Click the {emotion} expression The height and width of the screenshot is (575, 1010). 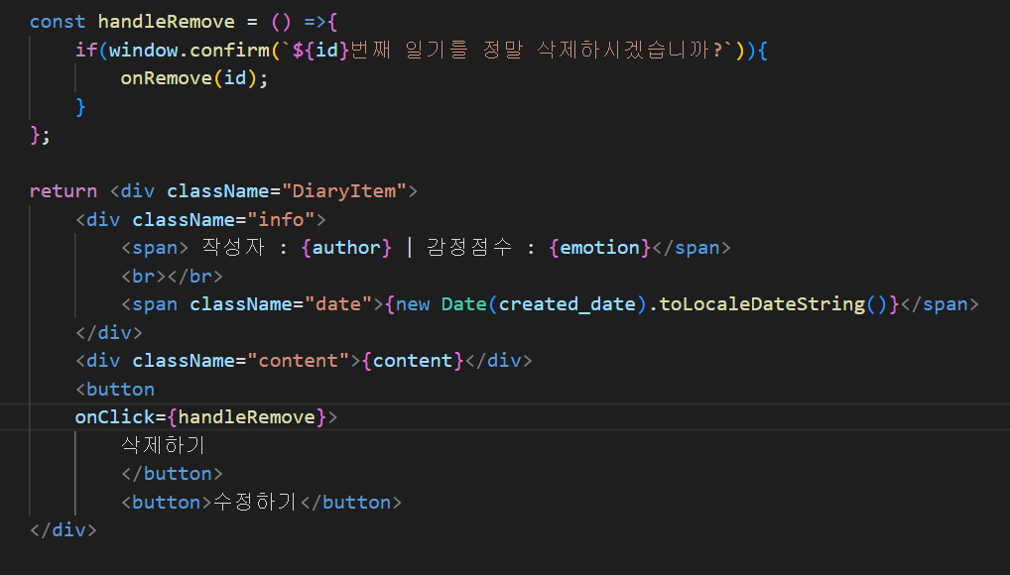[600, 248]
